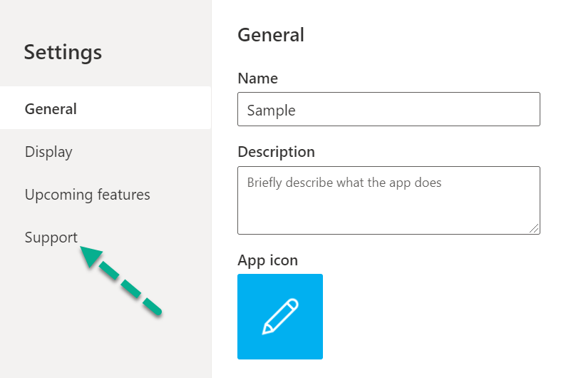576x378 pixels.
Task: Click the Name field label
Action: (257, 78)
